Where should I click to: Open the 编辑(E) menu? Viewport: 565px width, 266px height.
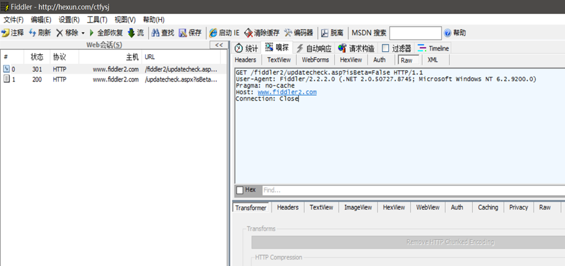tap(41, 20)
